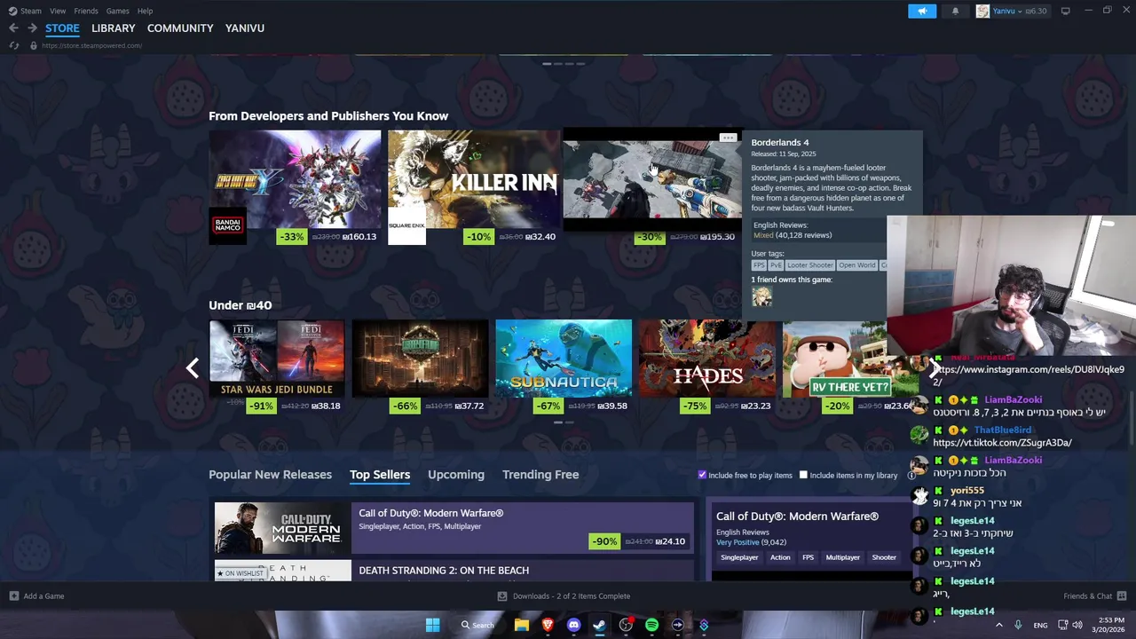Show hidden system tray icons
This screenshot has height=639, width=1136.
[998, 625]
